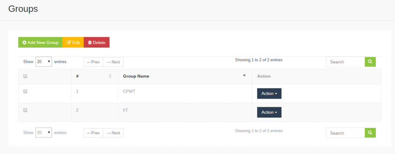This screenshot has height=154, width=395.
Task: Open the bottom Show entries dropdown
Action: pyautogui.click(x=44, y=132)
